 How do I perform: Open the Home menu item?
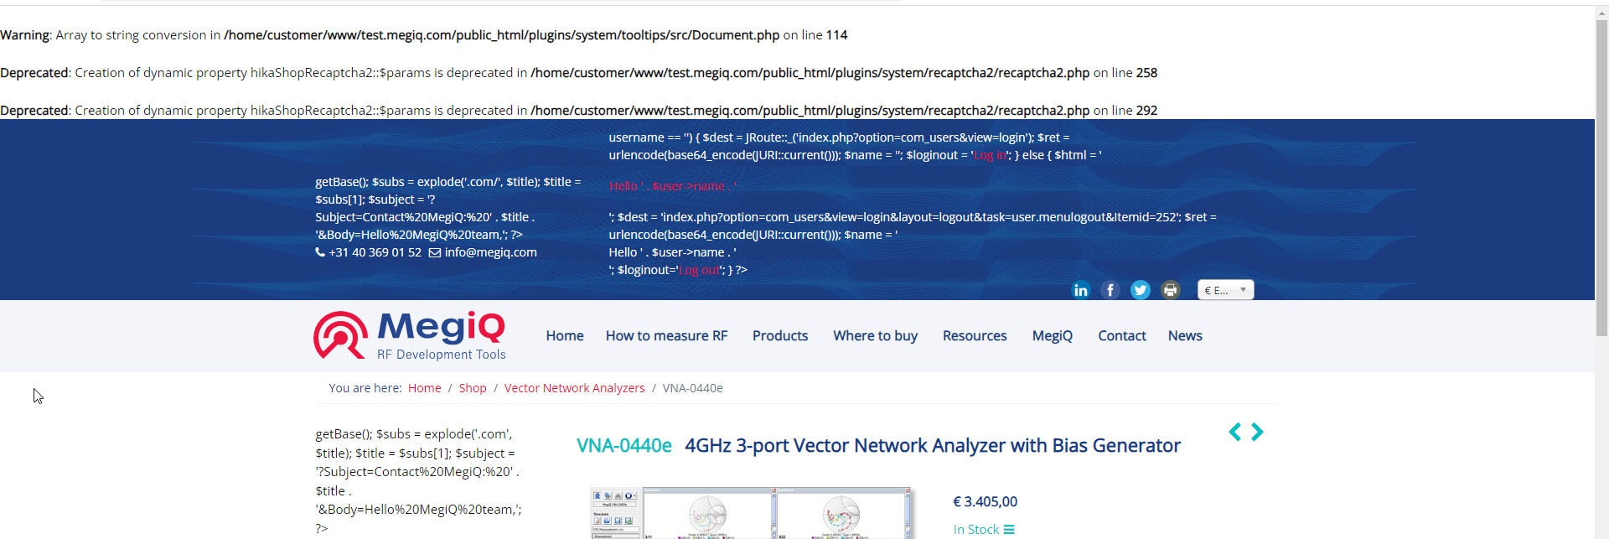point(565,335)
